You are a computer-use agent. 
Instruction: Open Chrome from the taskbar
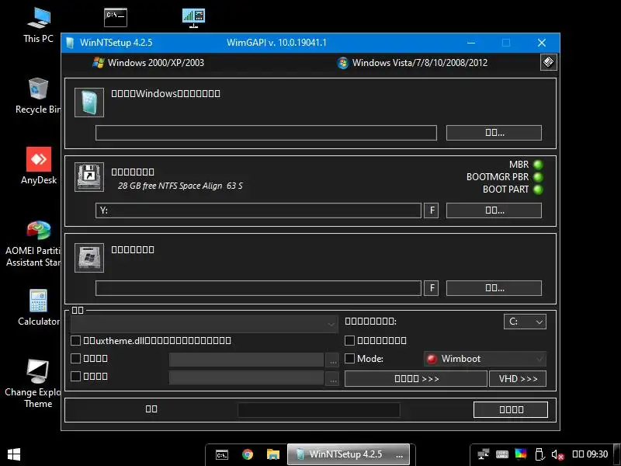(x=248, y=454)
